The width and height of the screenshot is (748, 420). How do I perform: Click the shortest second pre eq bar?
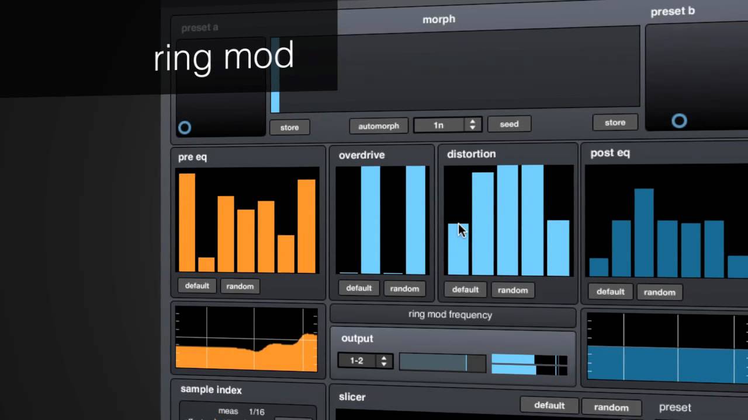(206, 265)
